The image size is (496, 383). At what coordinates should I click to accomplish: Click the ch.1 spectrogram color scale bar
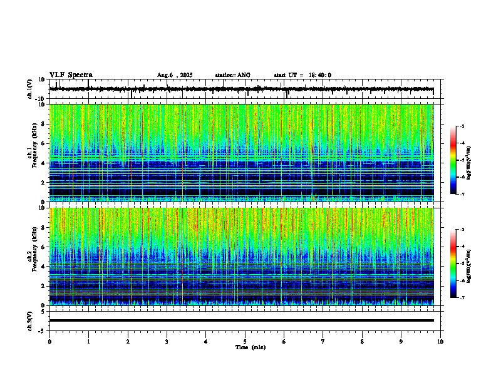(x=453, y=160)
